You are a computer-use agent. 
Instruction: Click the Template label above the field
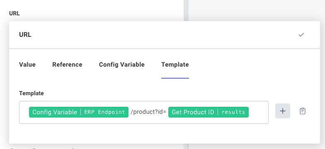tap(32, 94)
